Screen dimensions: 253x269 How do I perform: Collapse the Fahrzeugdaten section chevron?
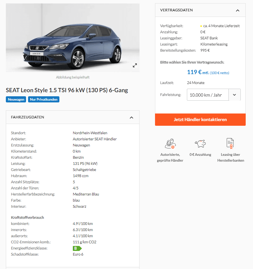tap(131, 118)
